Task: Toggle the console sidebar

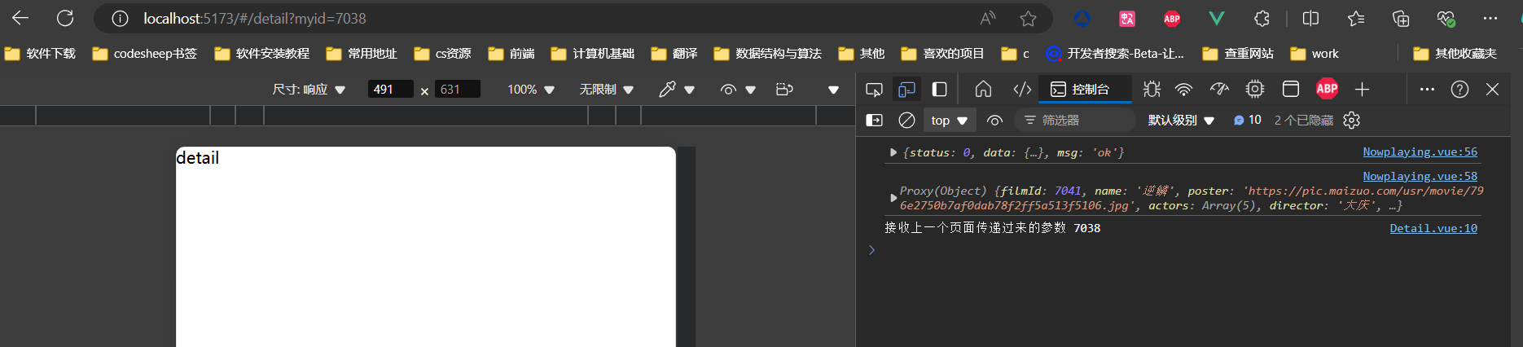Action: pyautogui.click(x=874, y=120)
